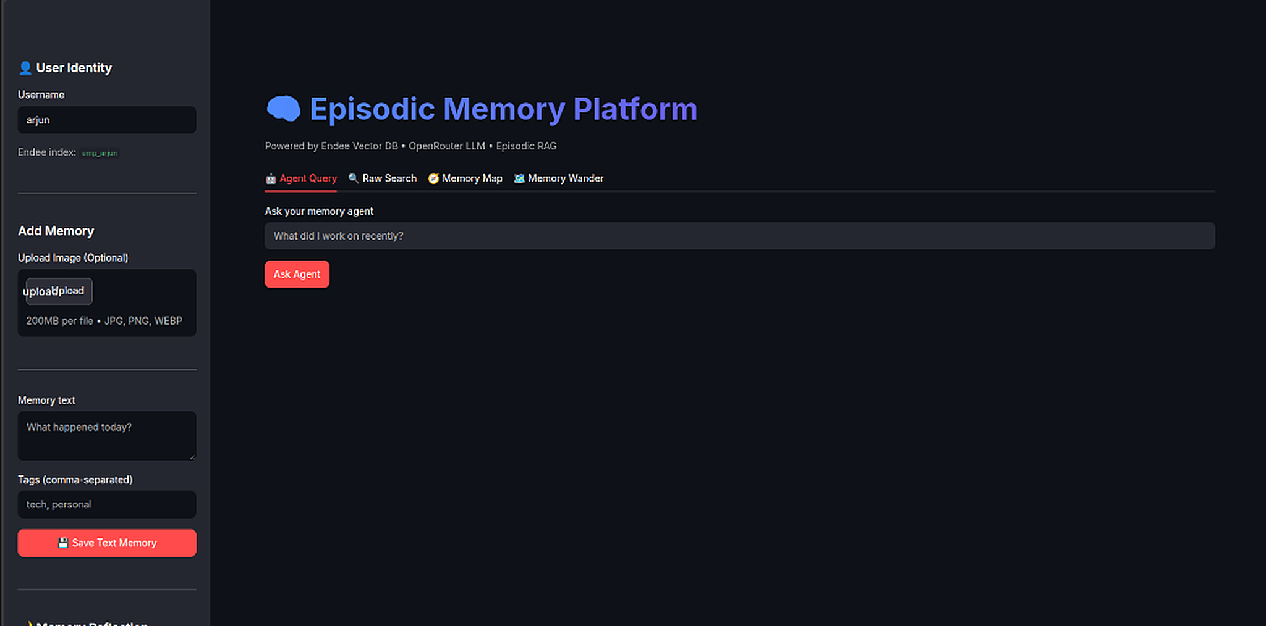1266x626 pixels.
Task: Click the User Identity heading
Action: 74,68
